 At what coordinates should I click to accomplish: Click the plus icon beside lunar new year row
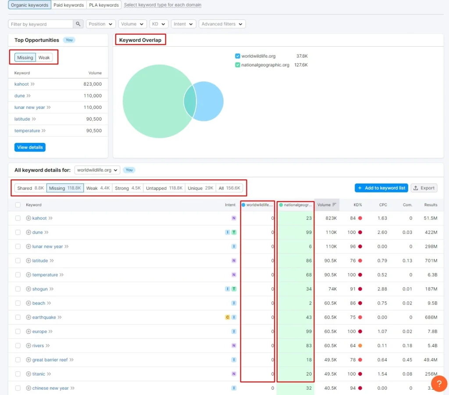[x=29, y=246]
